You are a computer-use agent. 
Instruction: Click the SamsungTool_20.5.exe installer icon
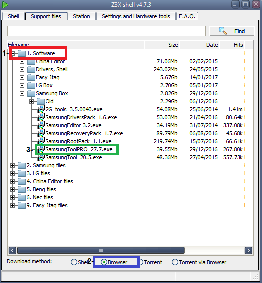(41, 157)
